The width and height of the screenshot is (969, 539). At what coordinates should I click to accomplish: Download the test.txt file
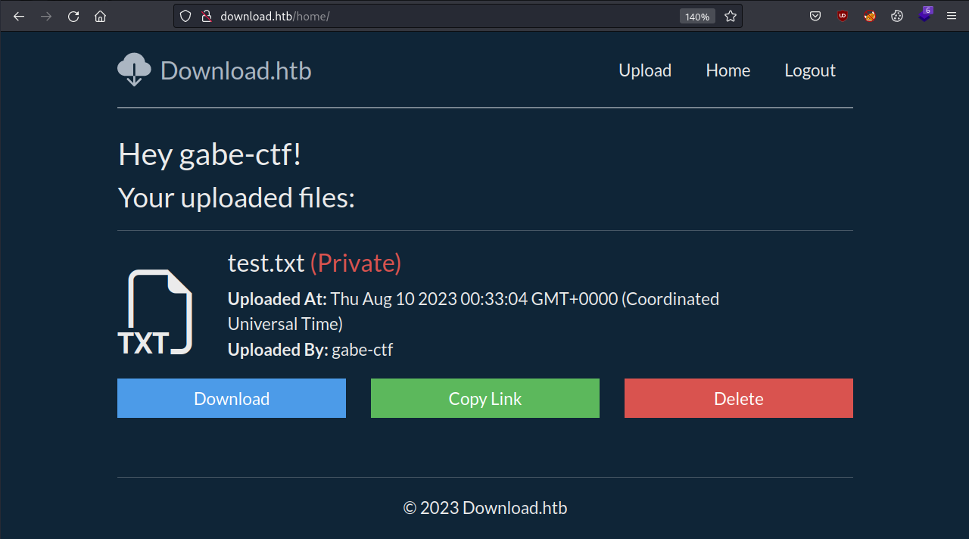[232, 398]
